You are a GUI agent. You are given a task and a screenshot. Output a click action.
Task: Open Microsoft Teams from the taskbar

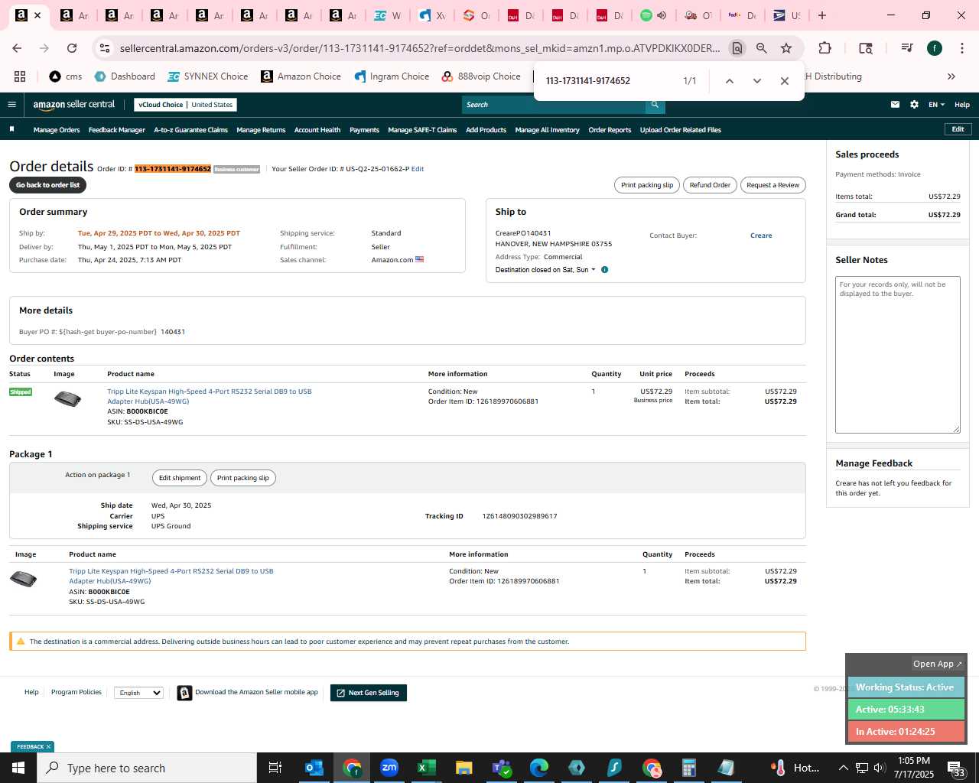pyautogui.click(x=502, y=768)
